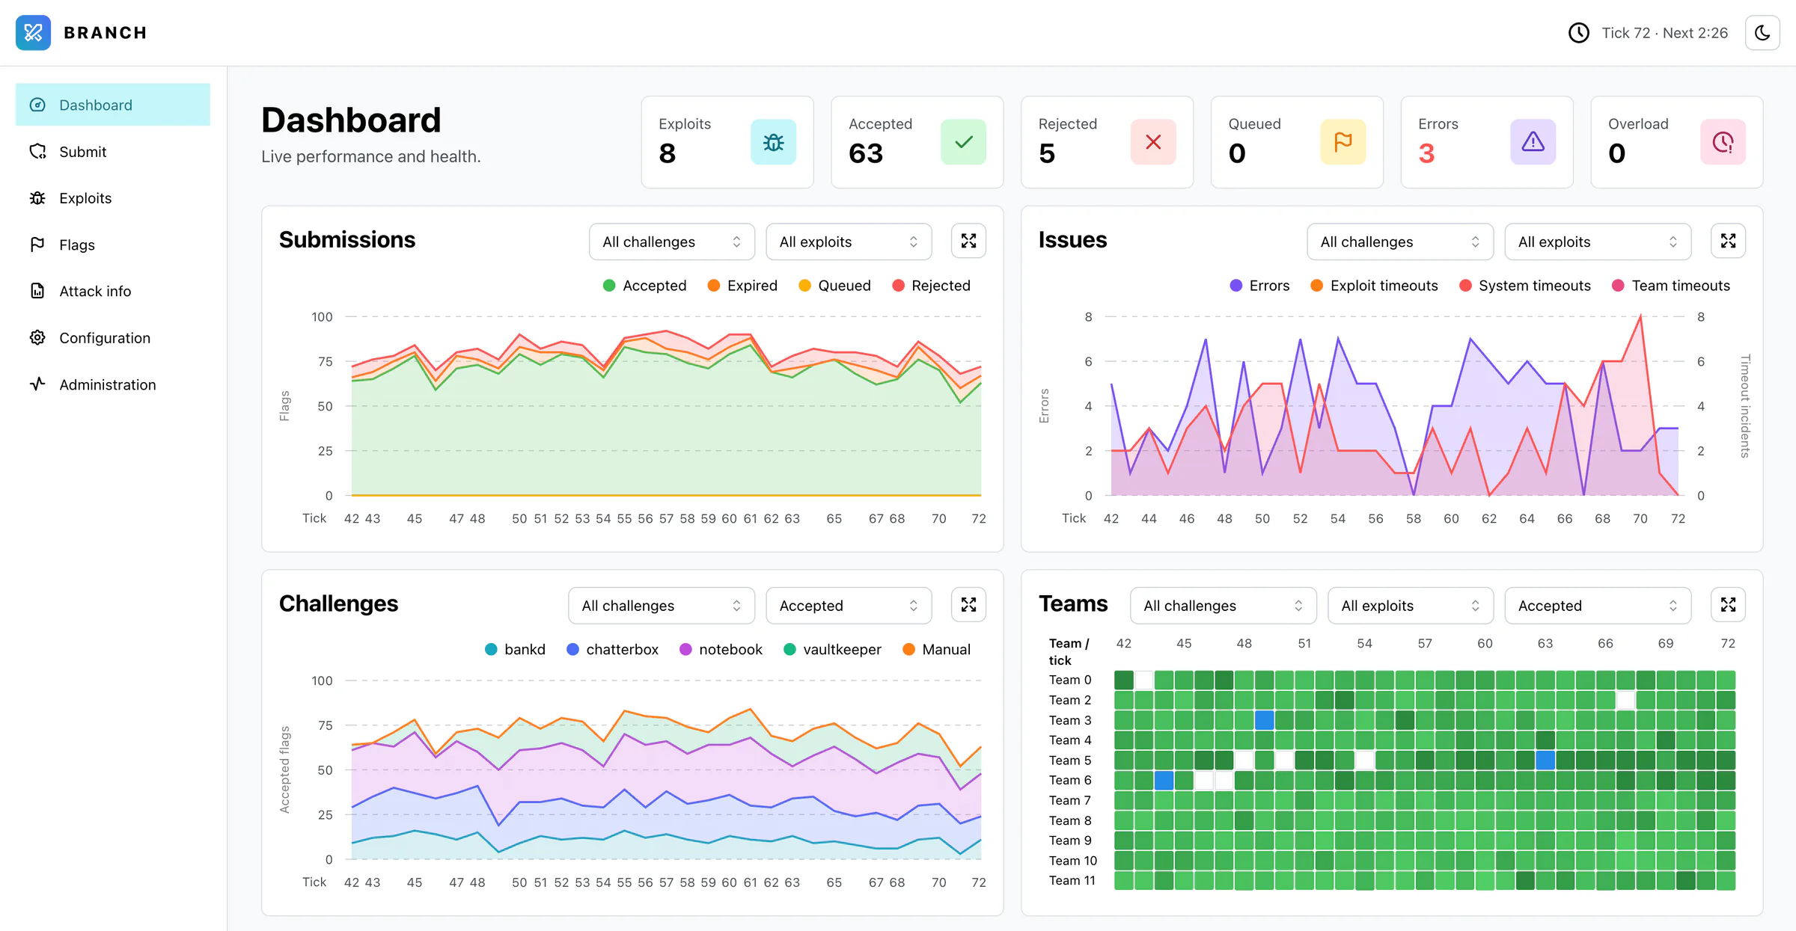Toggle the Accepted series in the Submissions legend
Viewport: 1796px width, 931px height.
click(x=644, y=286)
